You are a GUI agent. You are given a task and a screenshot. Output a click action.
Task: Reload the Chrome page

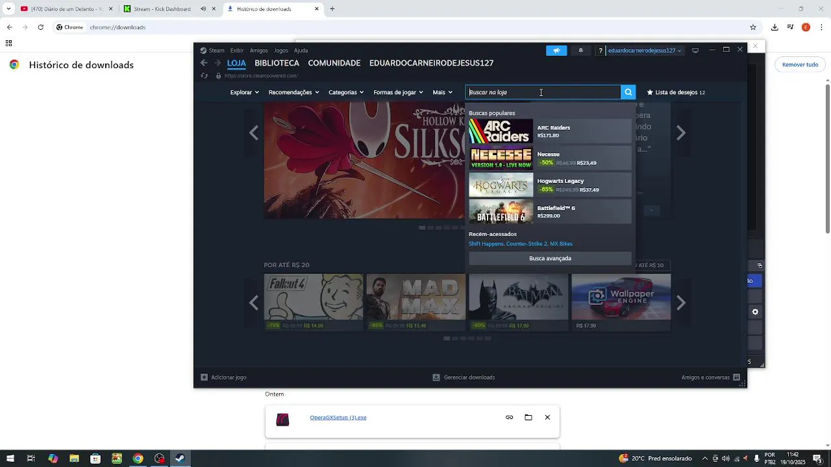pyautogui.click(x=40, y=27)
